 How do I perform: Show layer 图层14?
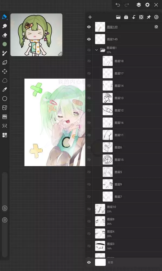tap(89, 86)
